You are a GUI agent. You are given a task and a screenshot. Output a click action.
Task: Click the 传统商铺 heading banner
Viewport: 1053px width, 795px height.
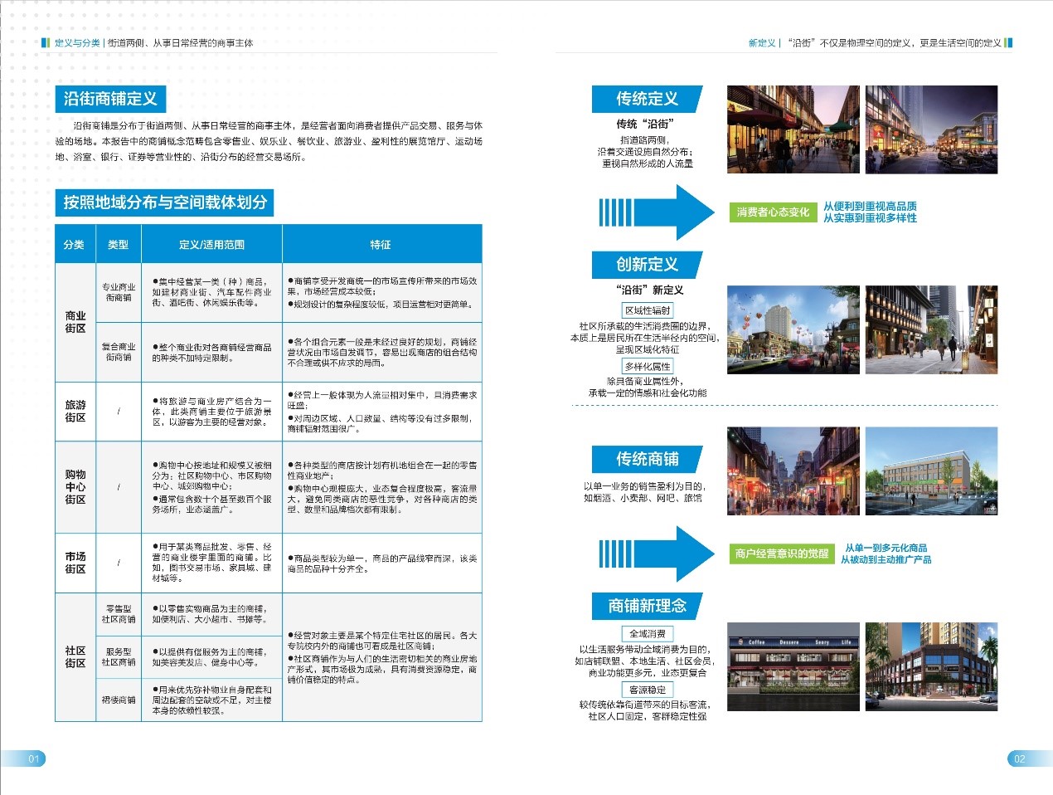(647, 459)
